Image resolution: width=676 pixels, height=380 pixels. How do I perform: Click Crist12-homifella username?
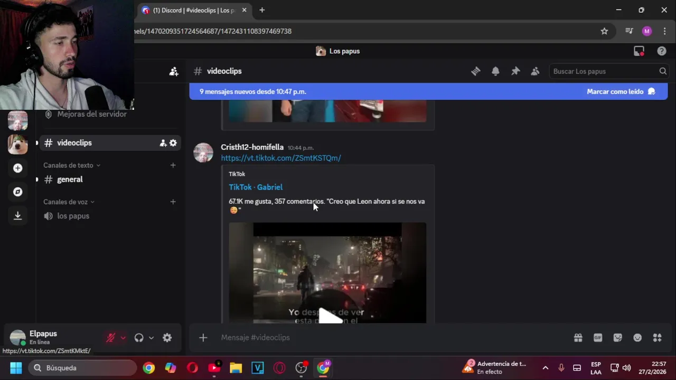pos(252,147)
